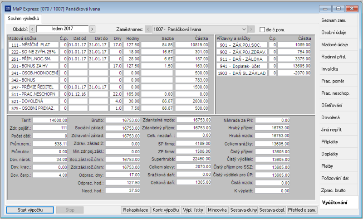Click the Tarif field value 14000.00
The image size is (363, 219).
point(50,120)
